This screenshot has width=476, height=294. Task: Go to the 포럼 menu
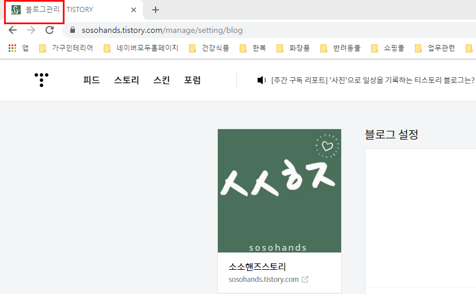(192, 80)
